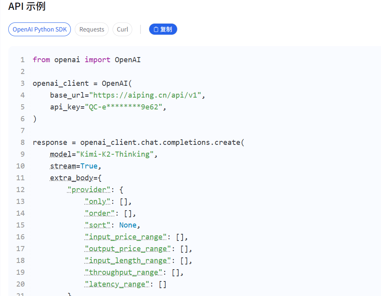Click the api_key "QC-e********9e62" value

(124, 107)
